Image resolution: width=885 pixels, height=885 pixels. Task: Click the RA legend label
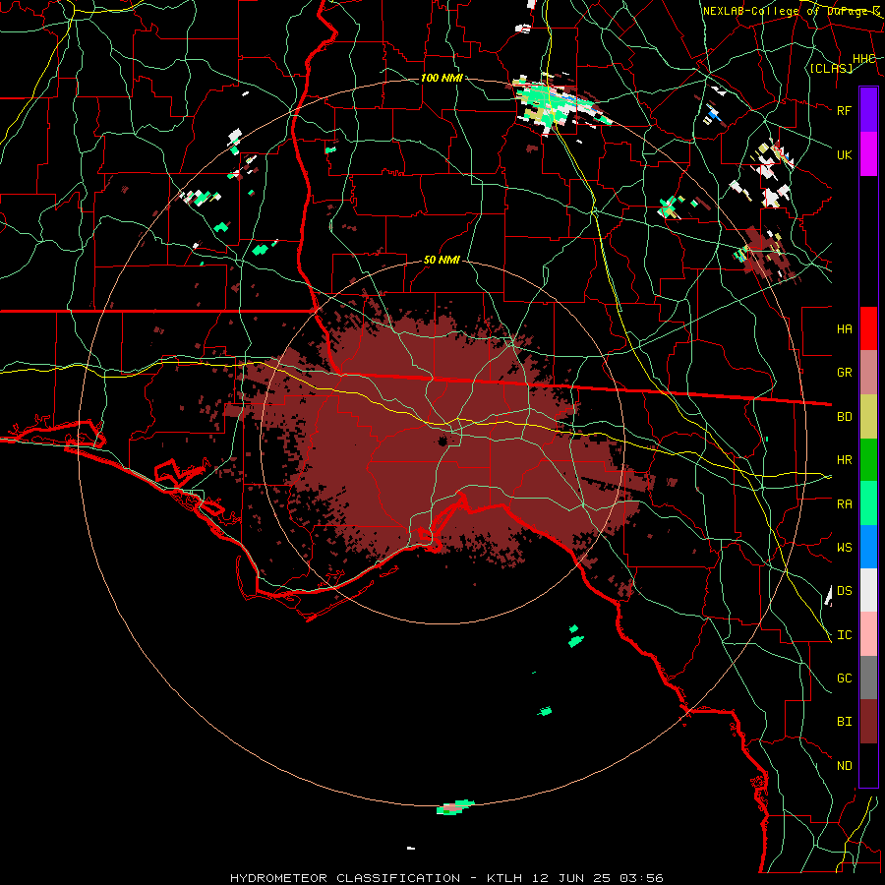click(845, 503)
